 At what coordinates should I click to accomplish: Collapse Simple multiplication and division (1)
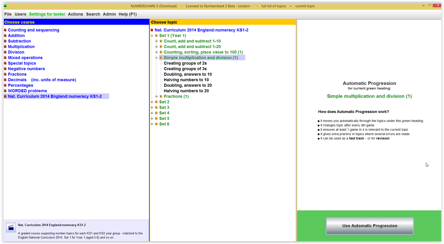(156, 58)
